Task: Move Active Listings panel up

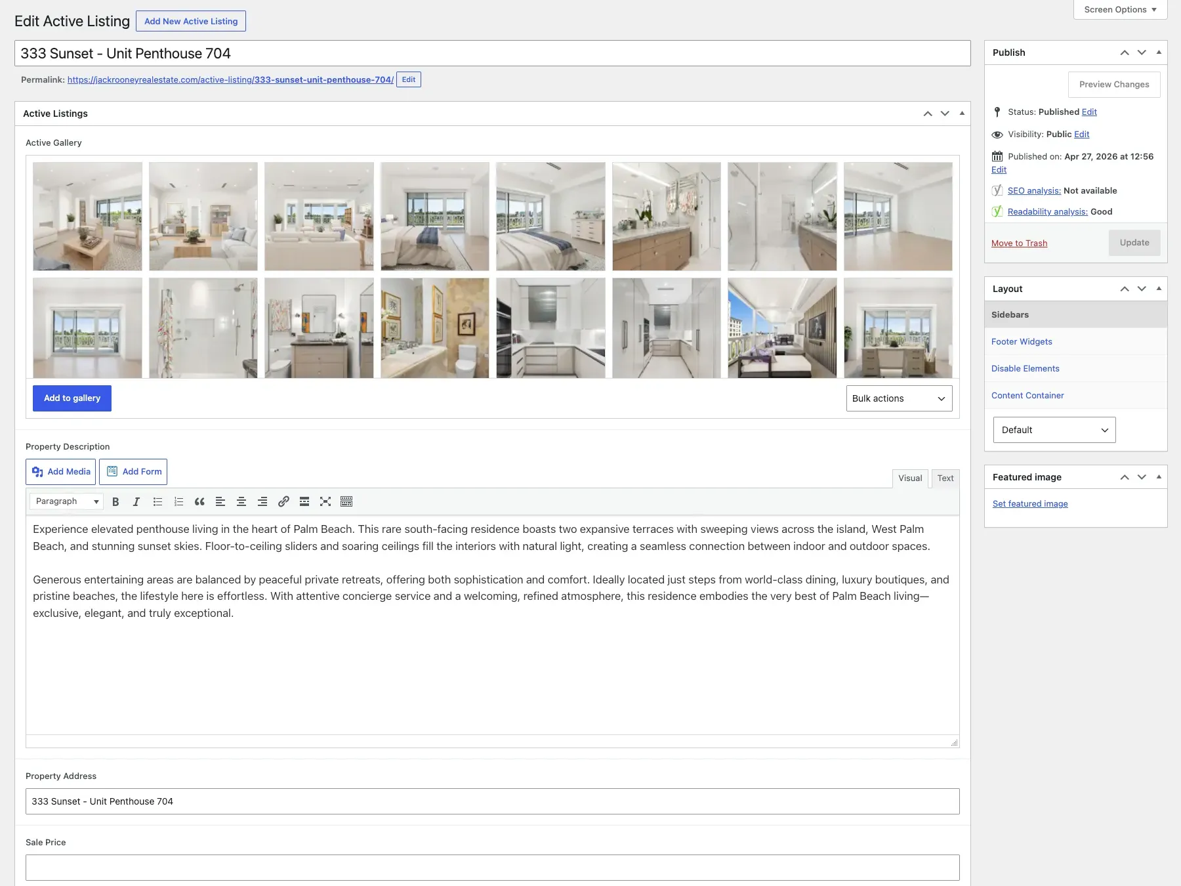Action: [928, 114]
